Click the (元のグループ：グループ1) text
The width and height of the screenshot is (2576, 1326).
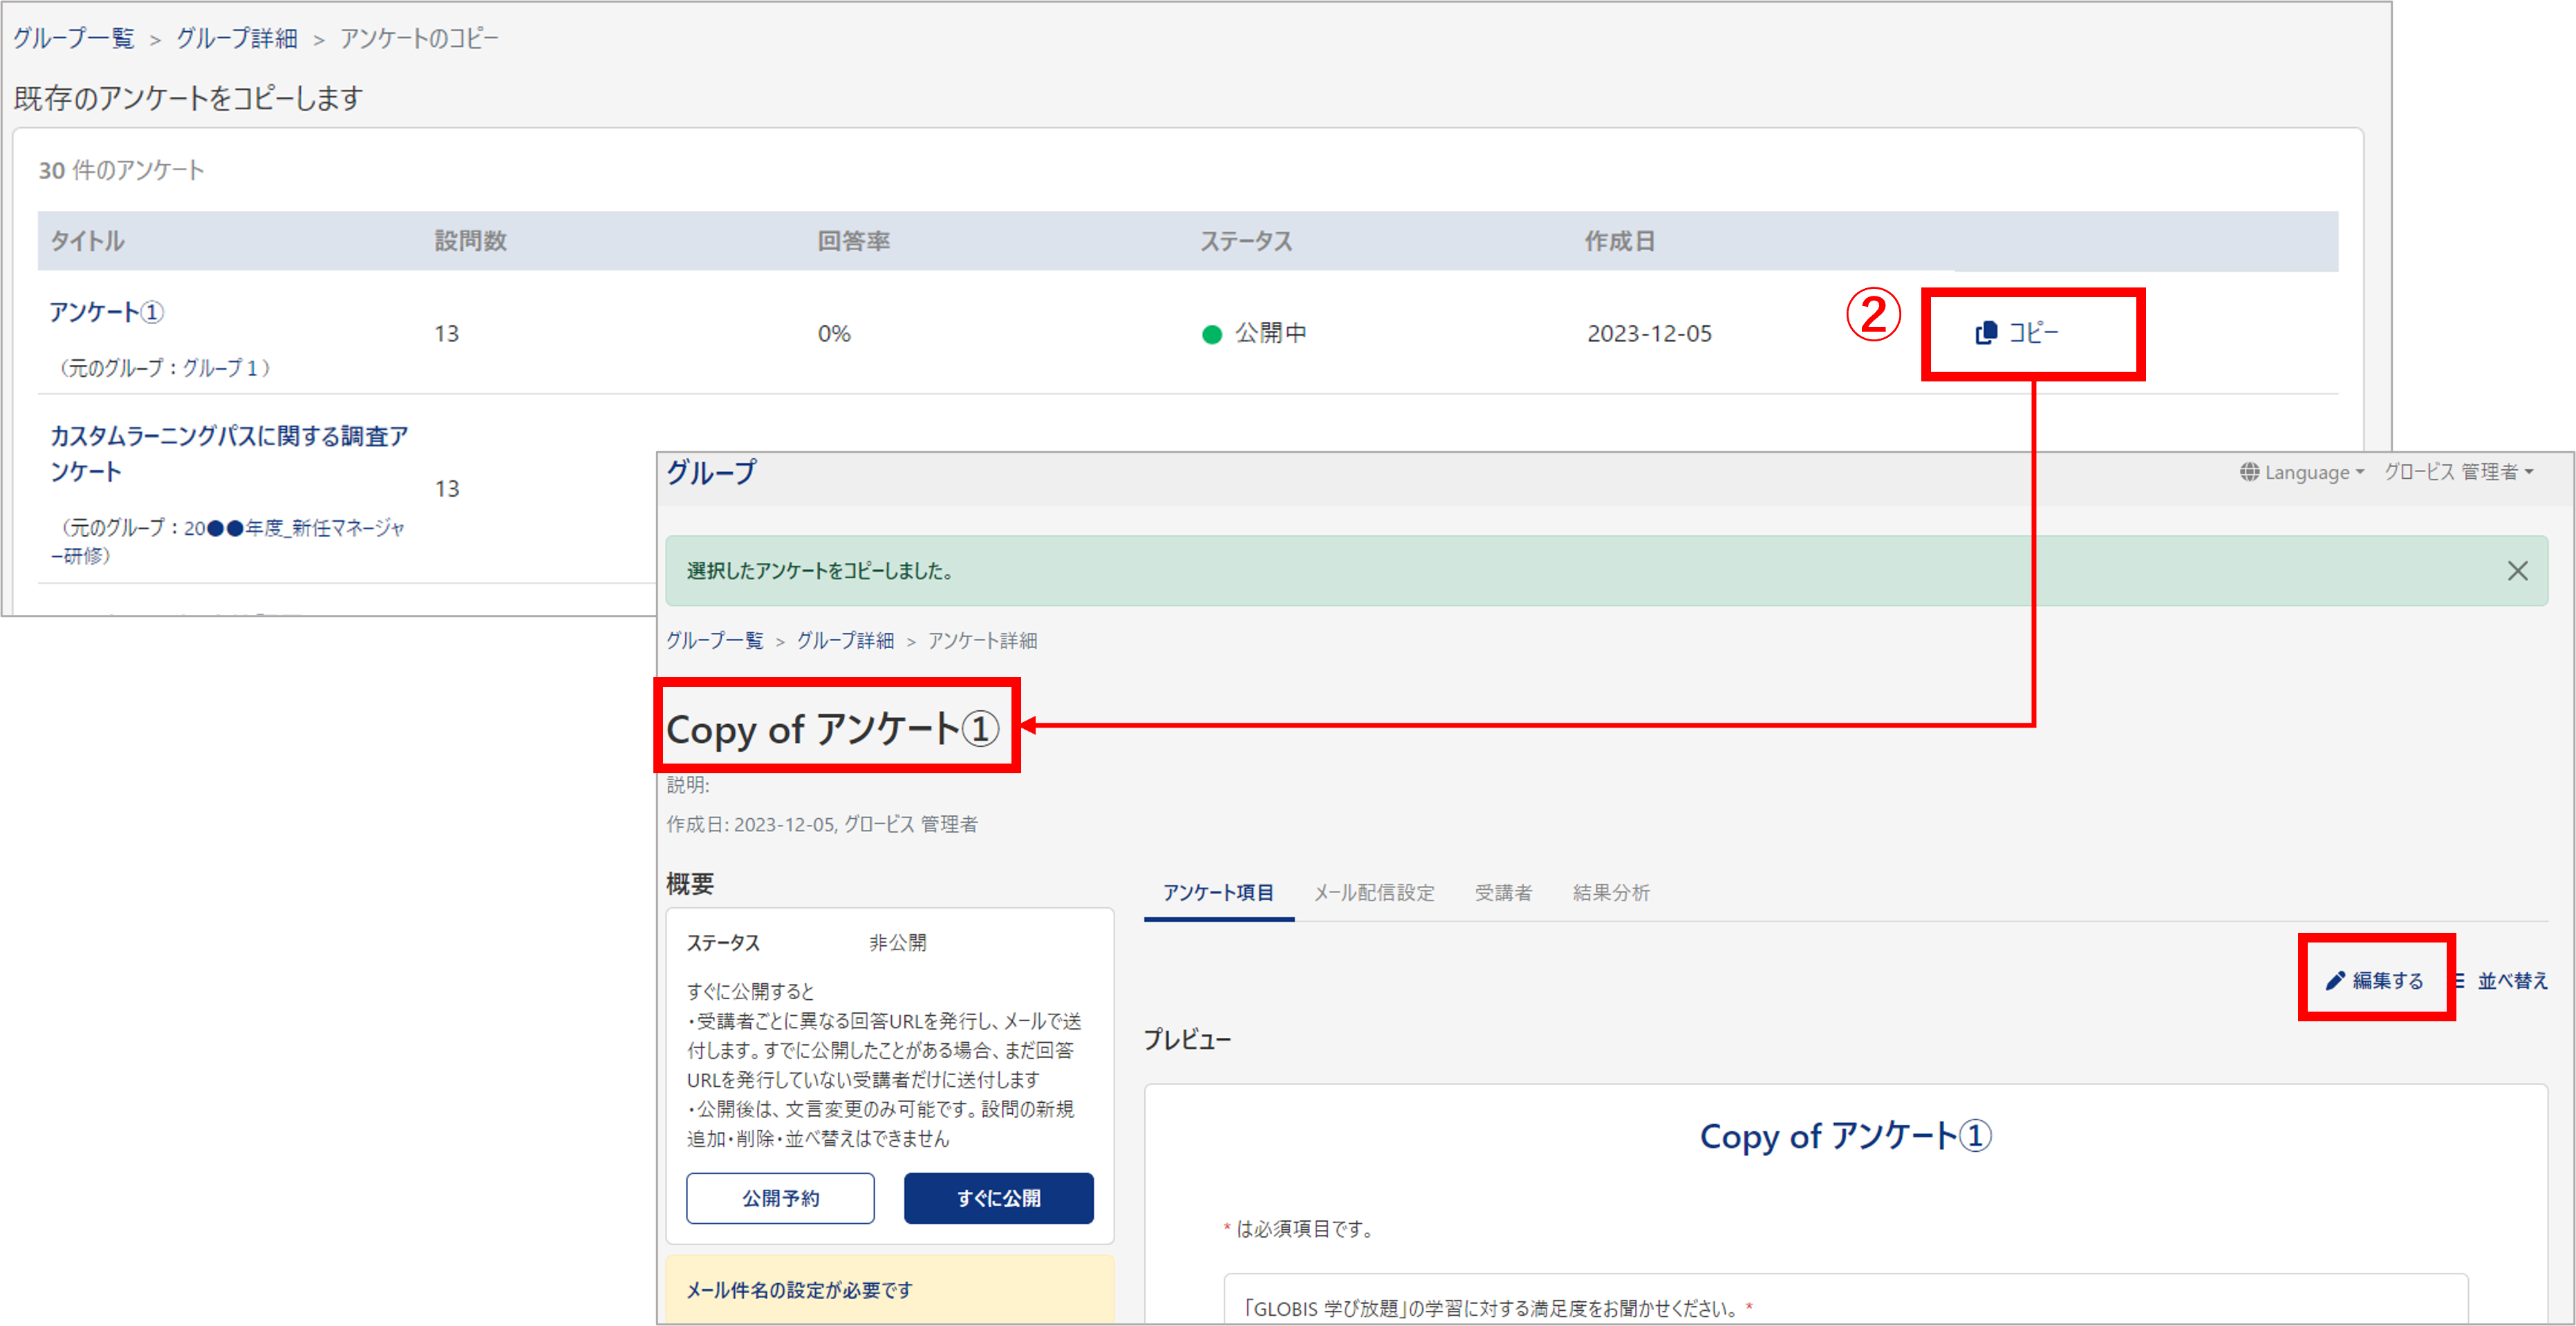pos(165,368)
